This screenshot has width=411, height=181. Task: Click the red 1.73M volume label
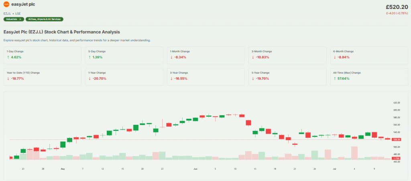(397, 159)
